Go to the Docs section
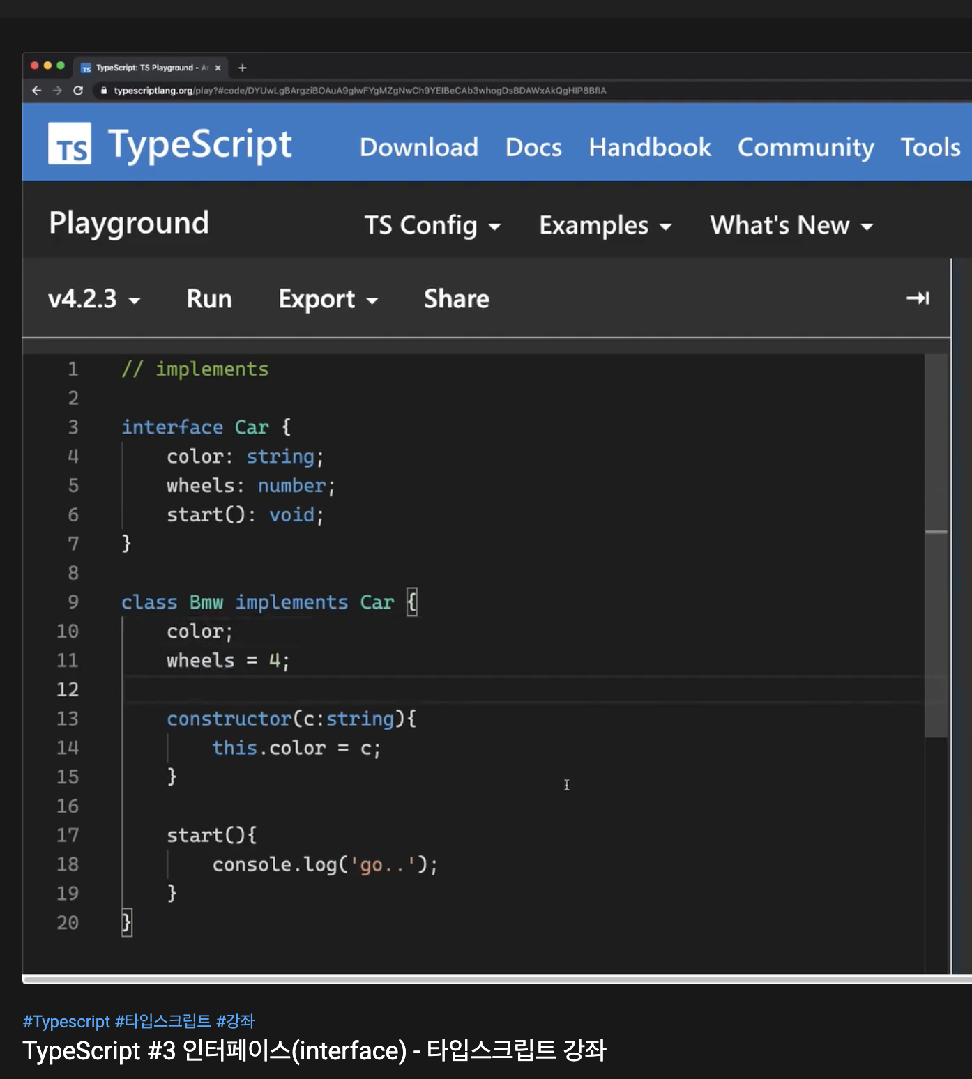The height and width of the screenshot is (1079, 972). click(x=533, y=147)
